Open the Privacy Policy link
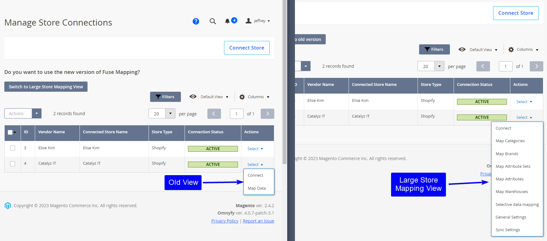The image size is (547, 241). point(225,221)
